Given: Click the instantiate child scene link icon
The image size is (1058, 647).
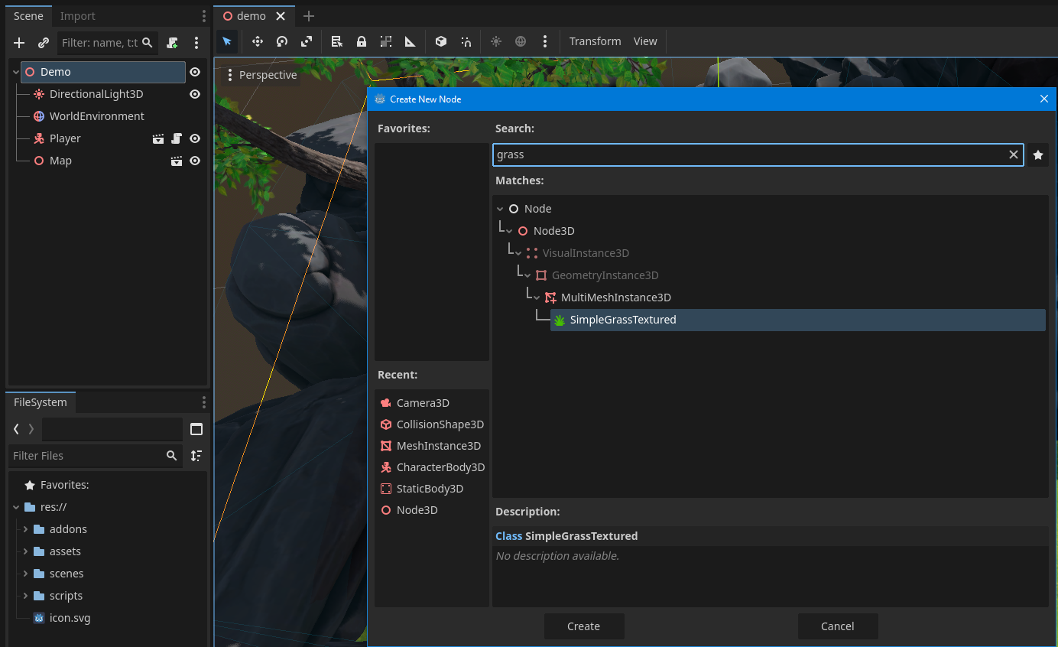Looking at the screenshot, I should coord(44,43).
